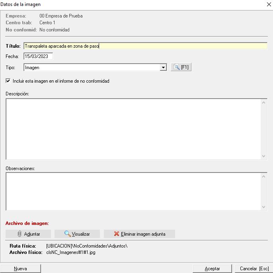This screenshot has height=273, width=273.
Task: Click Cancelar [Esc] button
Action: 254,269
